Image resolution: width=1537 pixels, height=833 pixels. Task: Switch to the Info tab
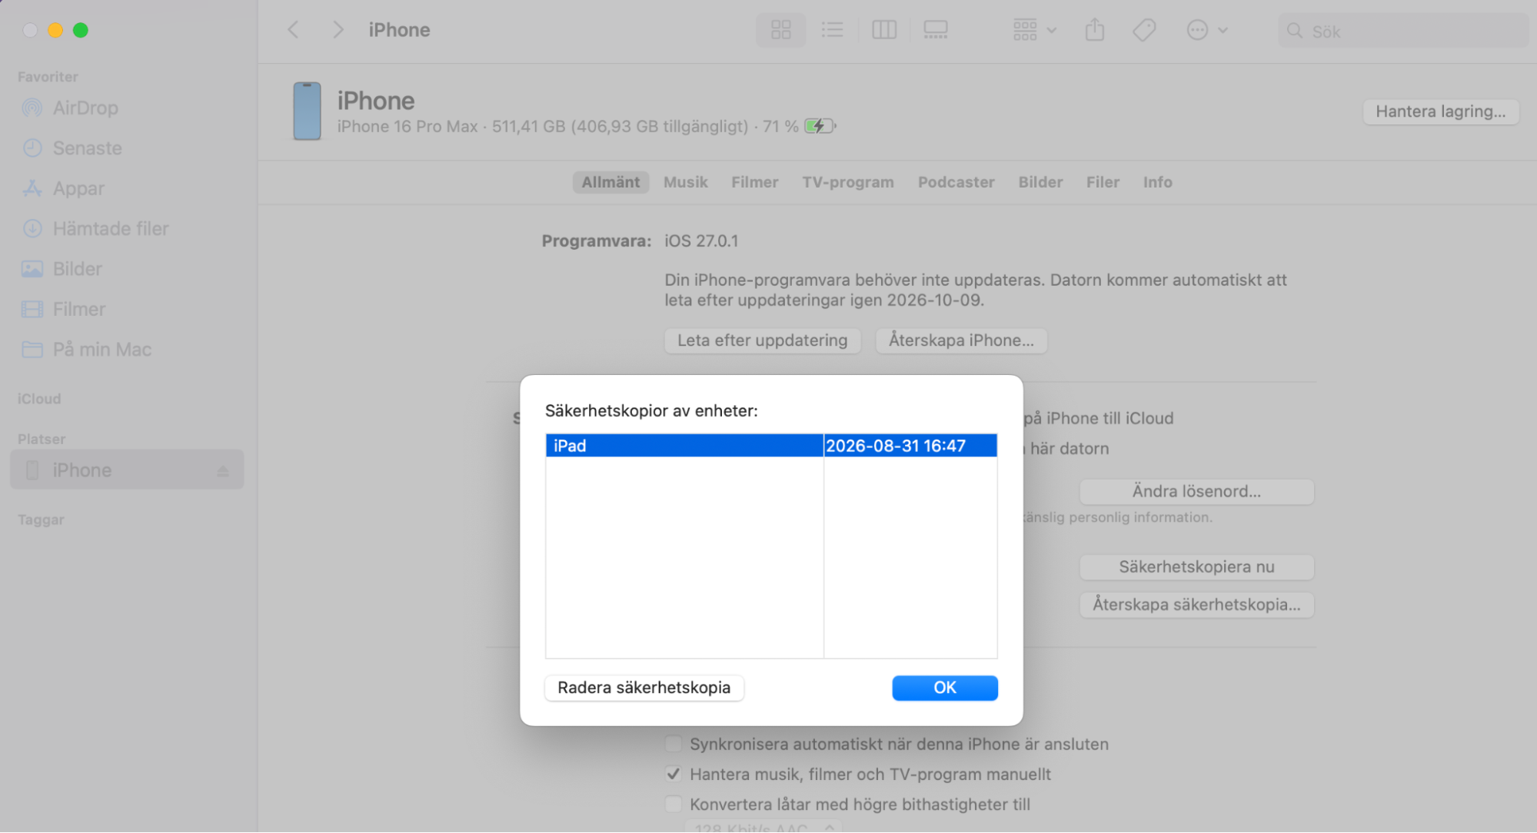tap(1157, 182)
